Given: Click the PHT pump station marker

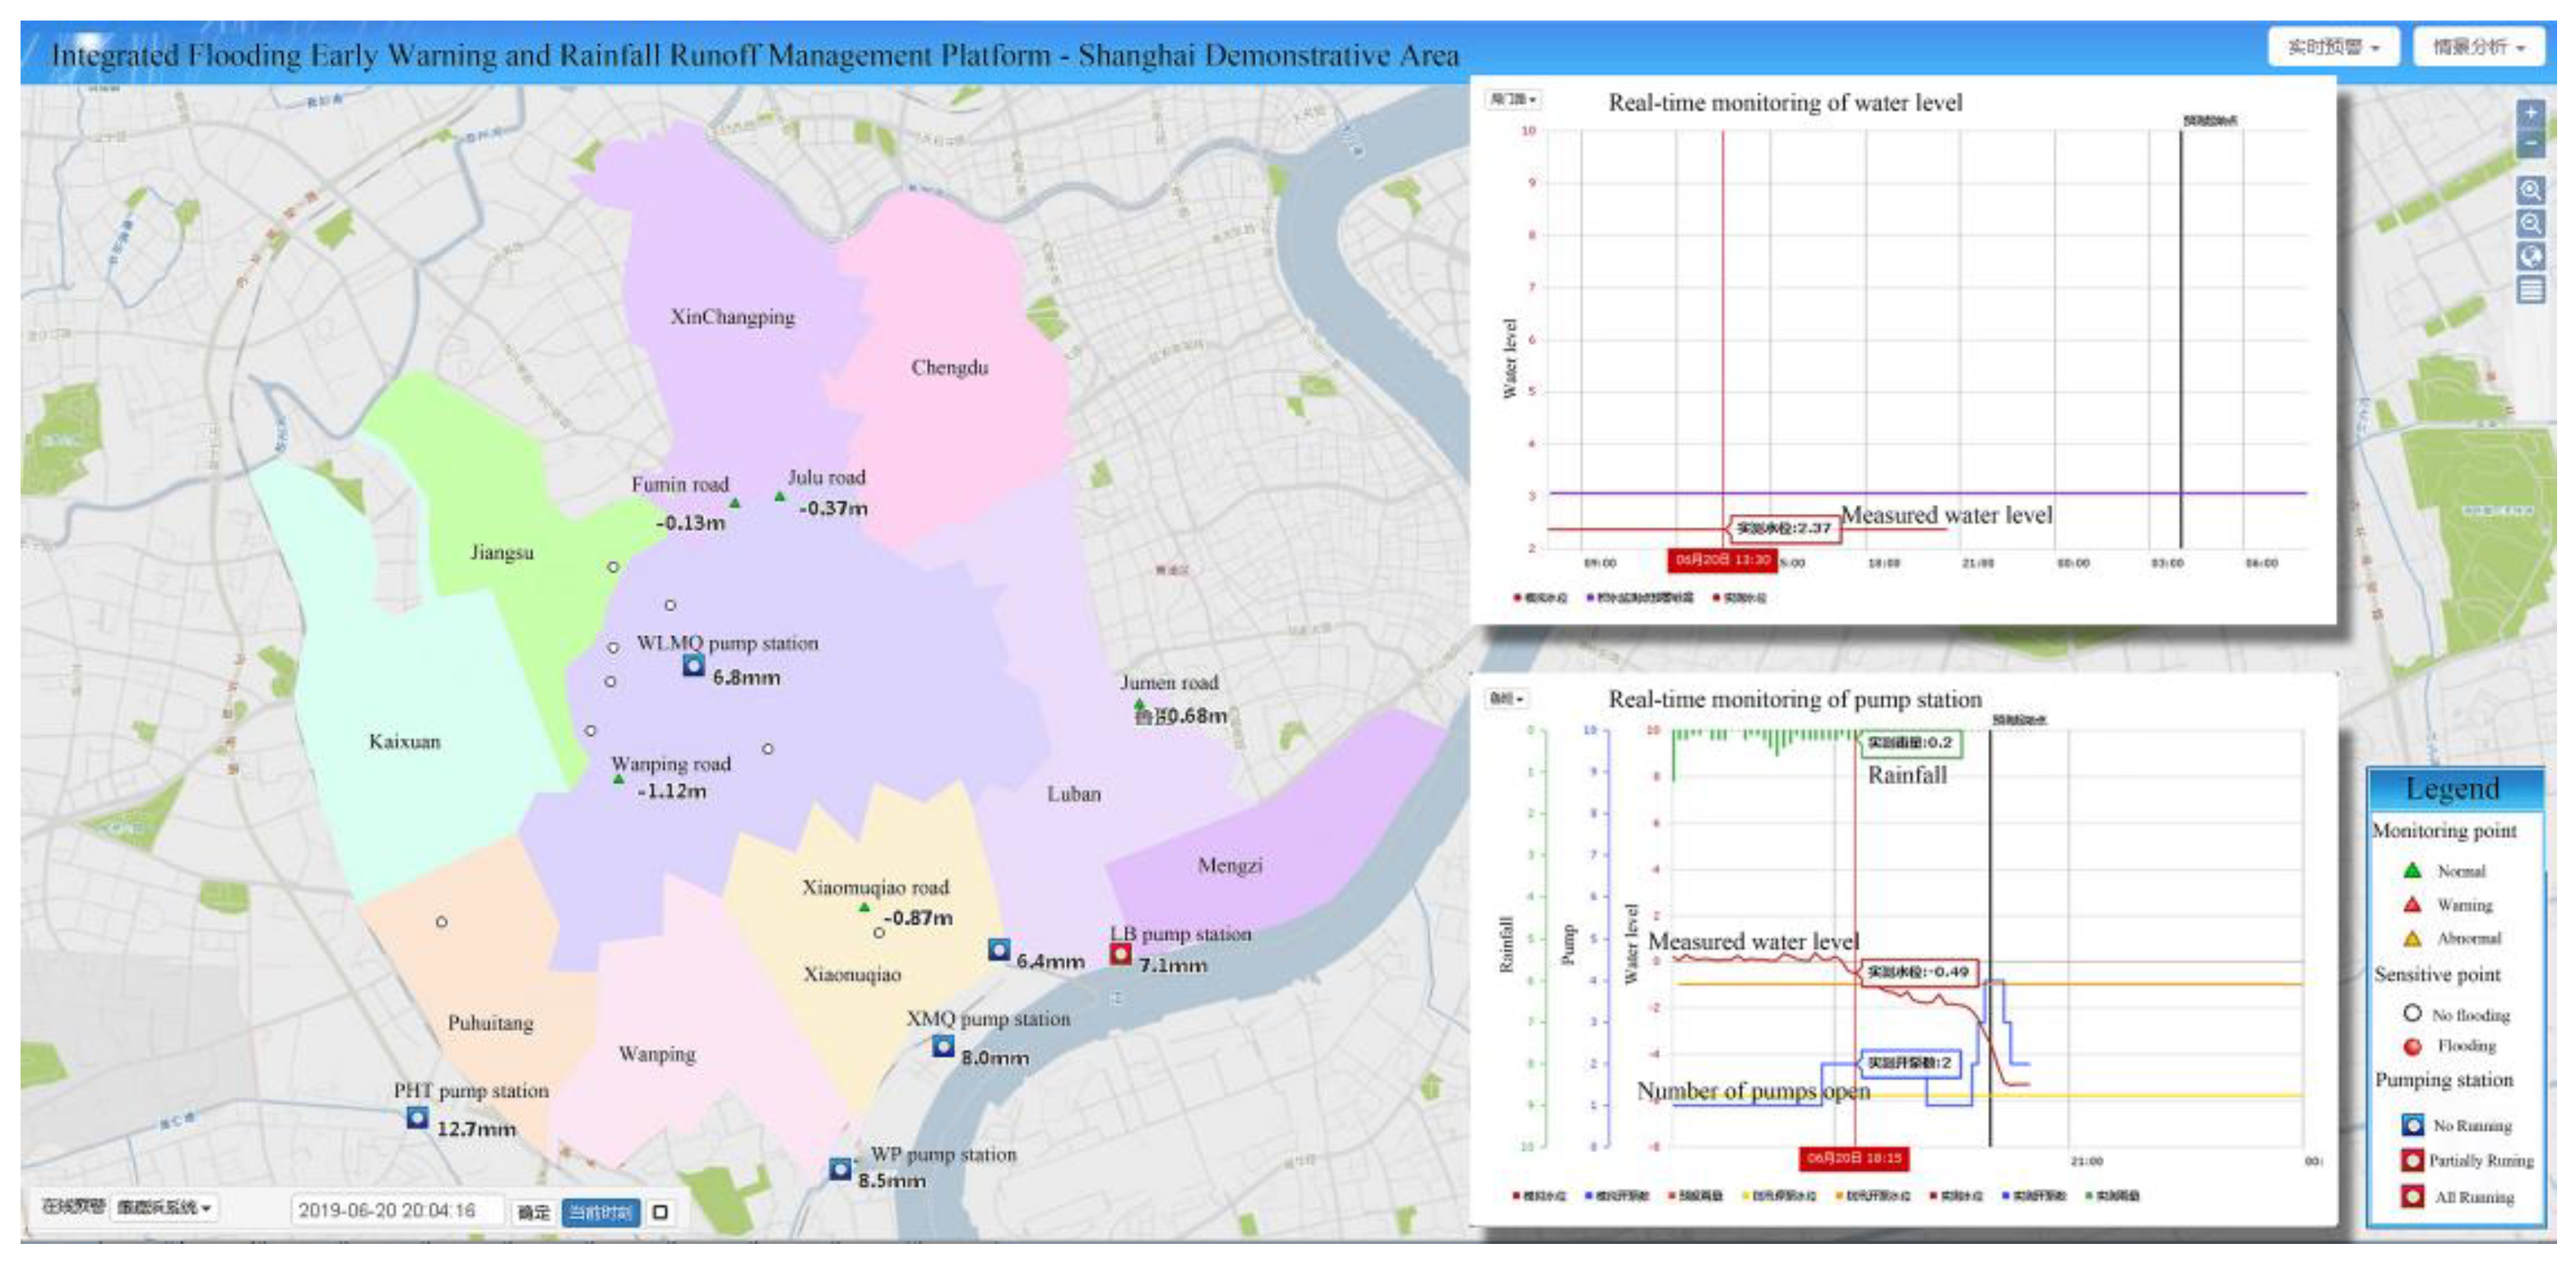Looking at the screenshot, I should (x=417, y=1117).
